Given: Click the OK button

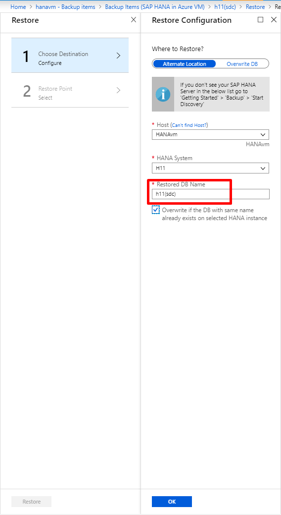Looking at the screenshot, I should point(172,502).
